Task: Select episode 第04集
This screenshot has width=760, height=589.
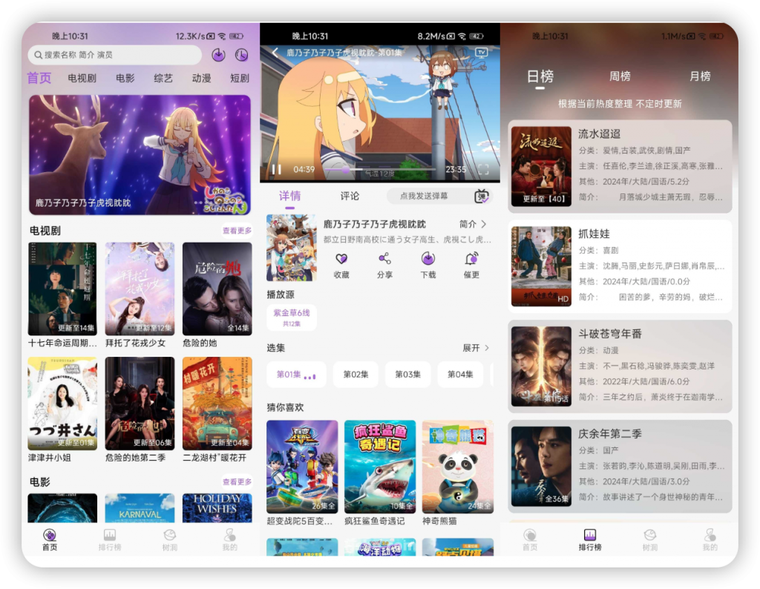Action: [460, 375]
